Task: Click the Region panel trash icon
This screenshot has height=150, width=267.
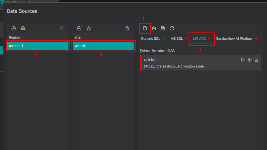Action: tap(62, 28)
